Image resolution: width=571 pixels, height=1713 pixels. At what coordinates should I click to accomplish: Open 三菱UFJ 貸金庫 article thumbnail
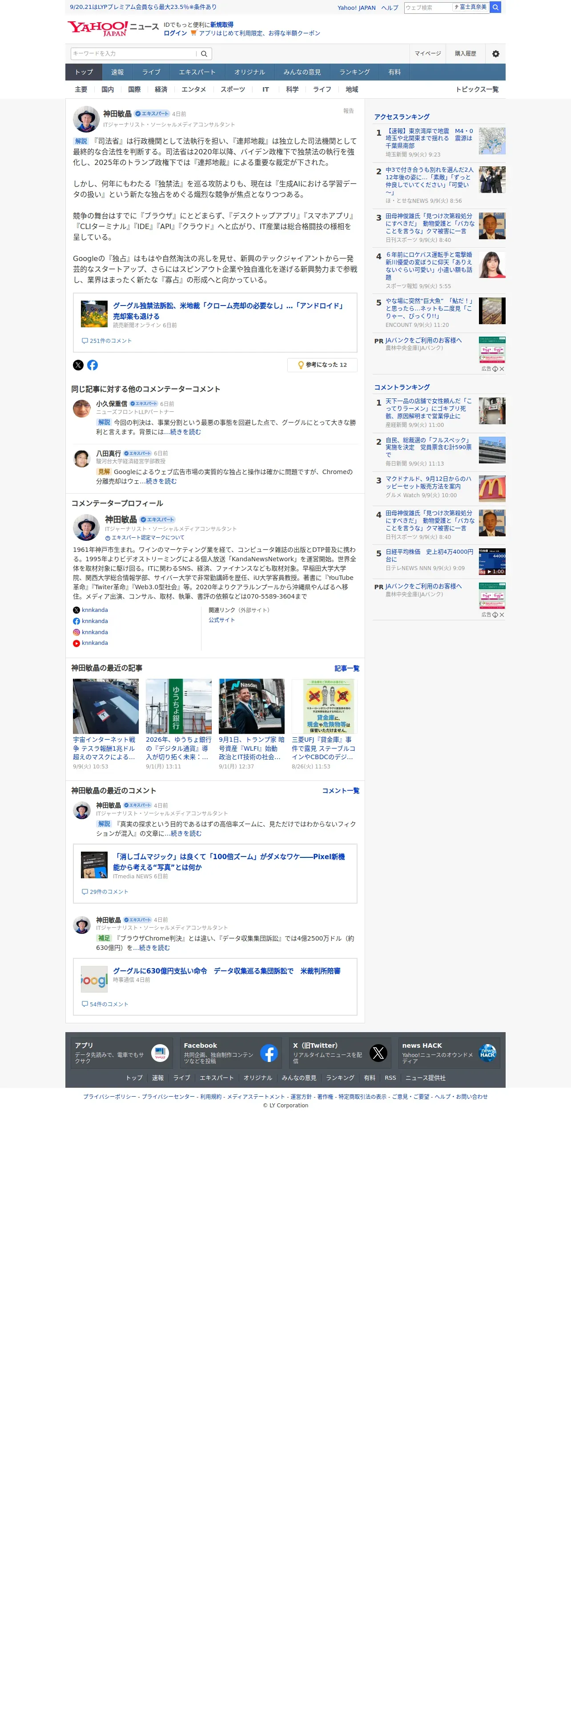[324, 706]
